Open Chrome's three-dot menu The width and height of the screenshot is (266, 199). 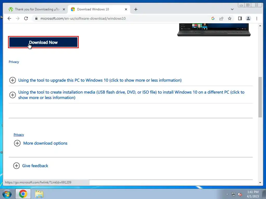257,18
